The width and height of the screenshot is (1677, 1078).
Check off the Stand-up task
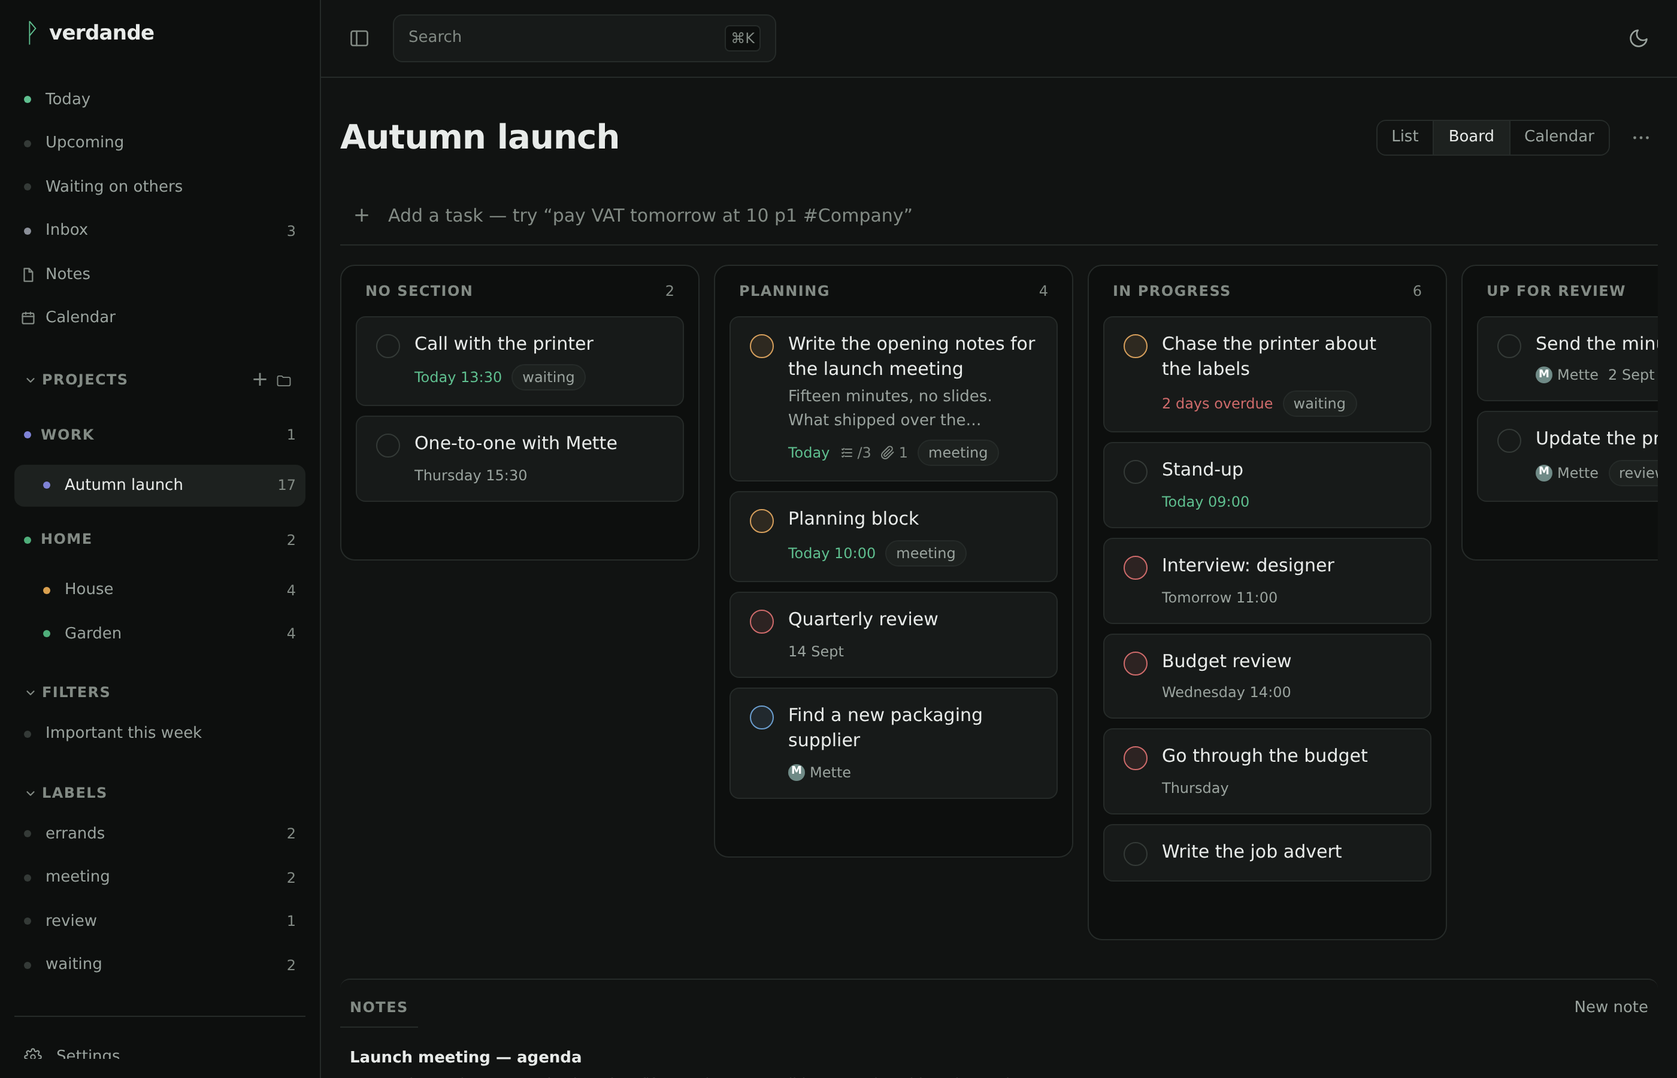point(1135,472)
